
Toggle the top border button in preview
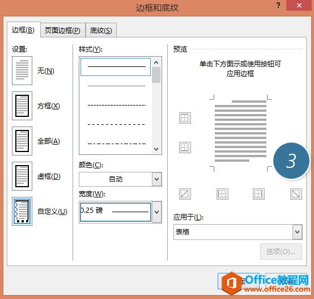click(185, 118)
